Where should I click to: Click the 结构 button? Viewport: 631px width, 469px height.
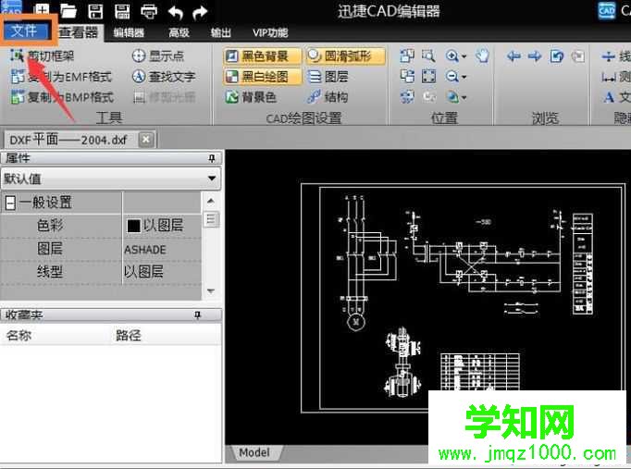click(328, 97)
